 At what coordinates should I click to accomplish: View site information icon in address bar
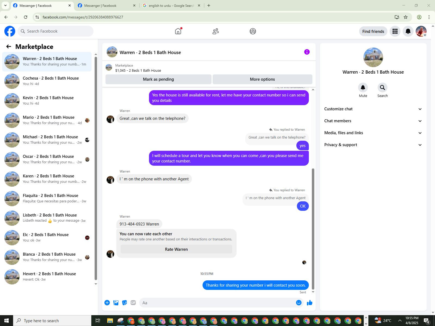38,17
